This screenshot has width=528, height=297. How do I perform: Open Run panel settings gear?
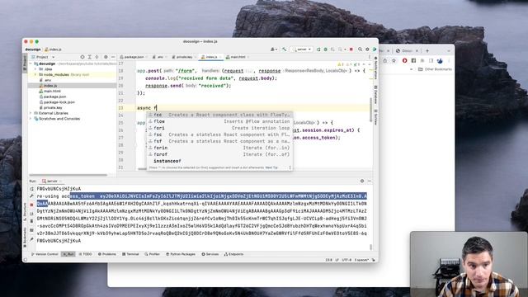point(362,181)
